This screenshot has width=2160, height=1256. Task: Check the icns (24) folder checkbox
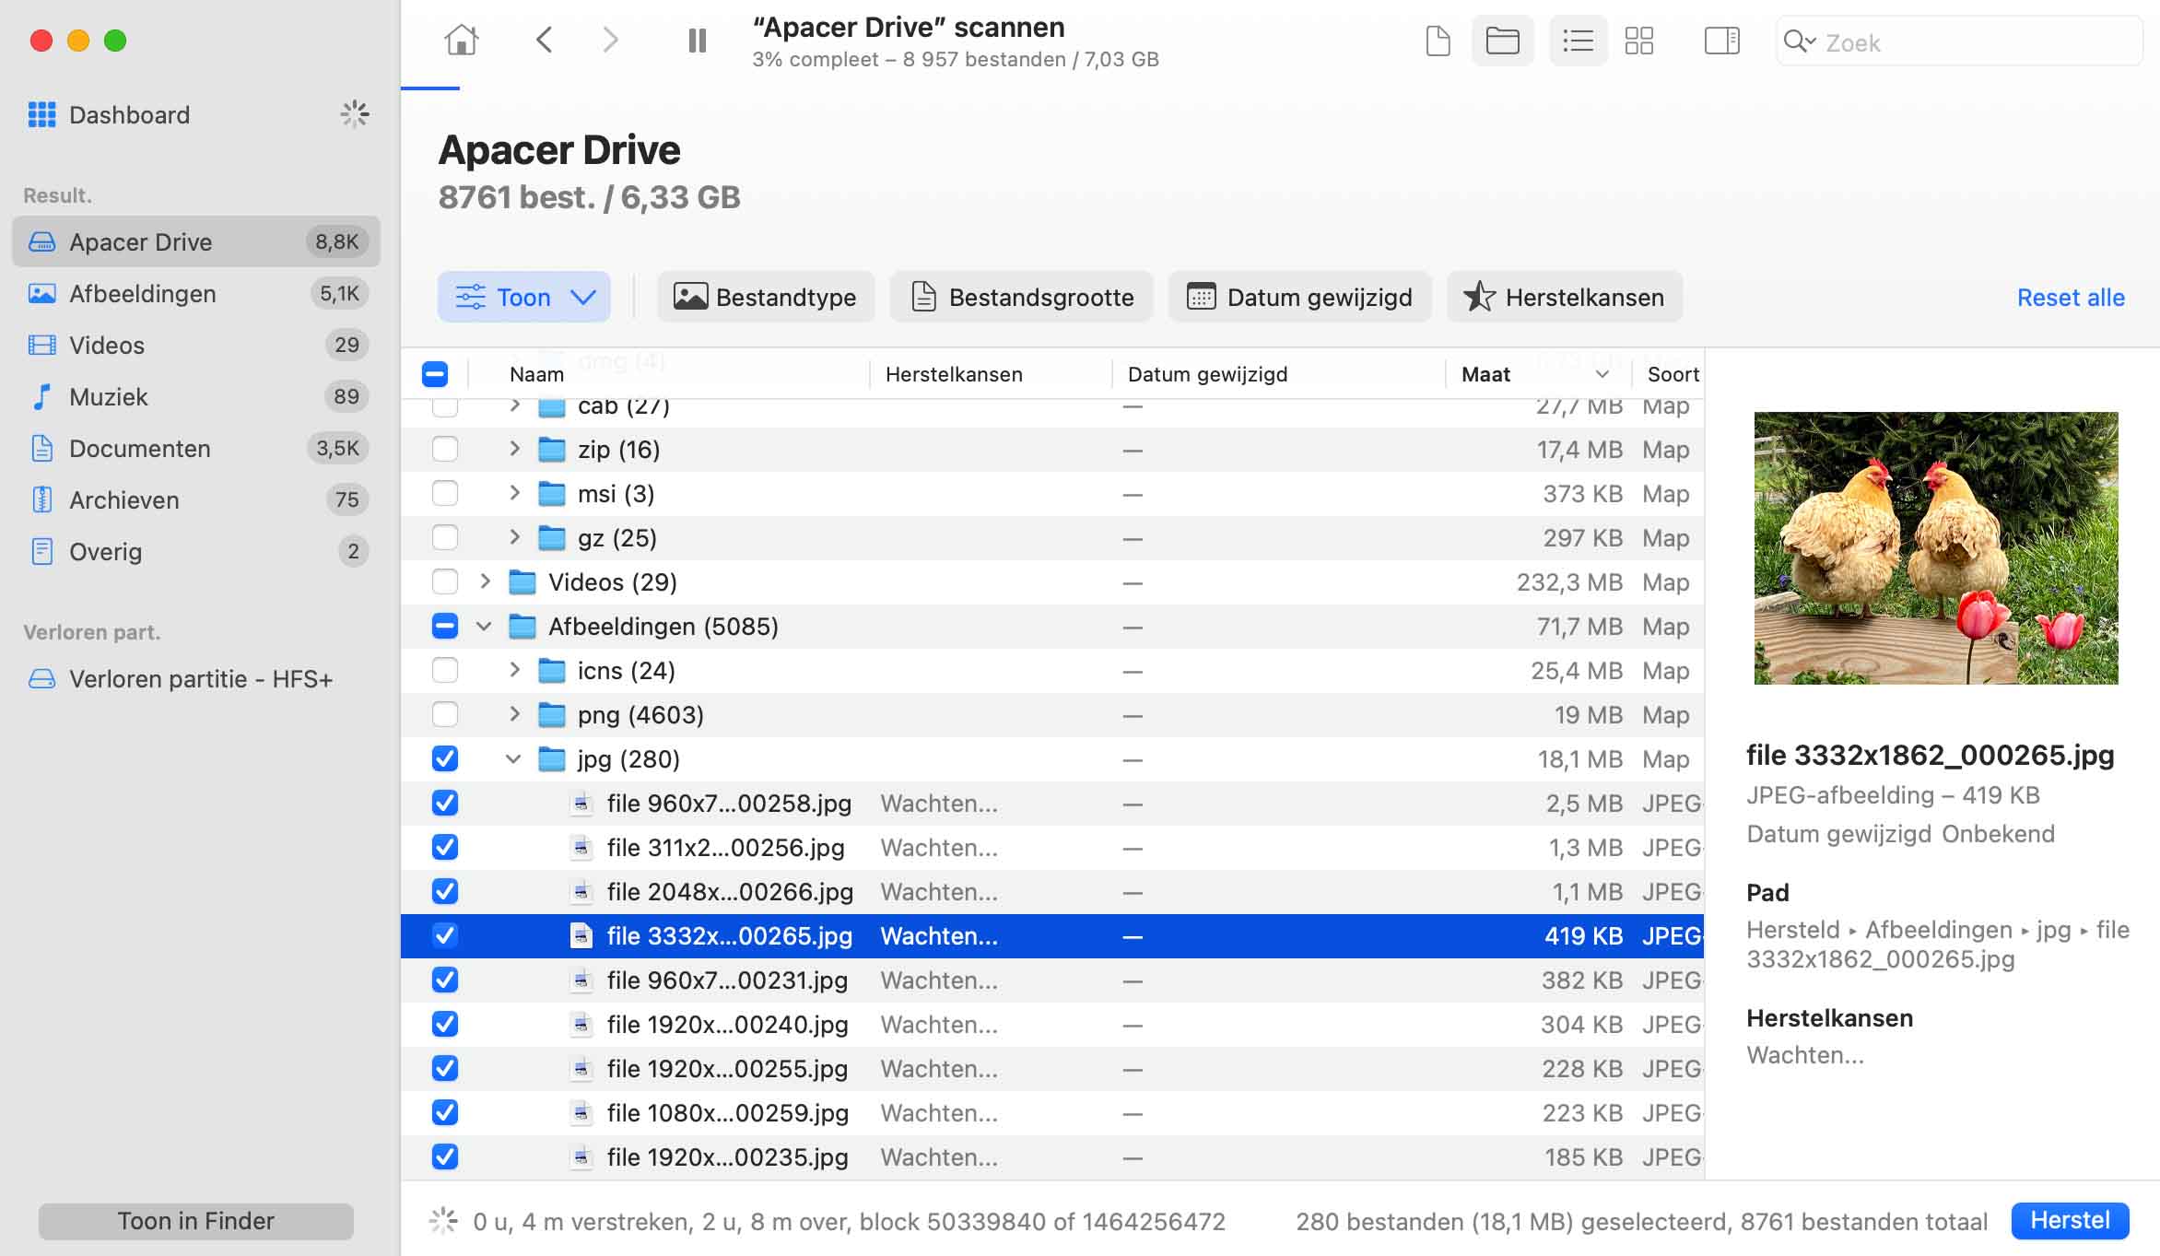pyautogui.click(x=445, y=671)
